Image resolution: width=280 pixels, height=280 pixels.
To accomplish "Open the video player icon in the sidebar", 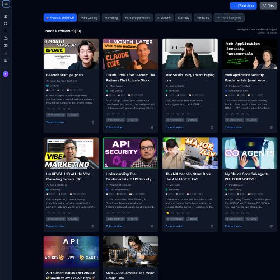I will click(x=6, y=45).
